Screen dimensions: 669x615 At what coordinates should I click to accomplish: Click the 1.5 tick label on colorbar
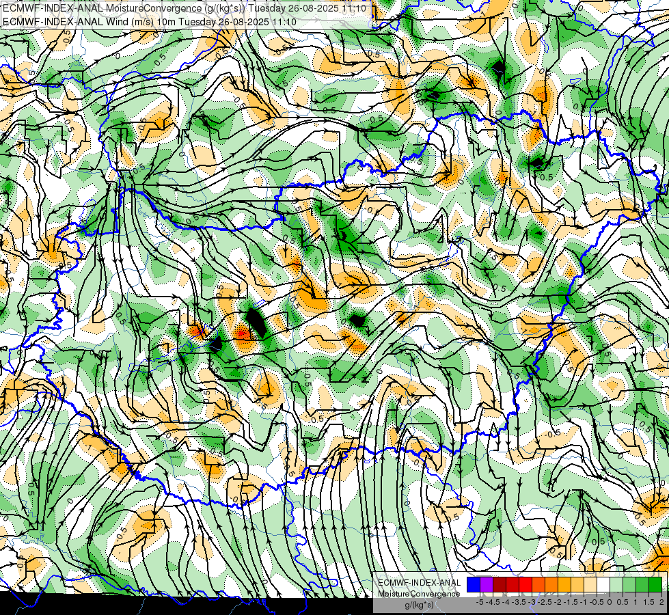click(x=649, y=602)
